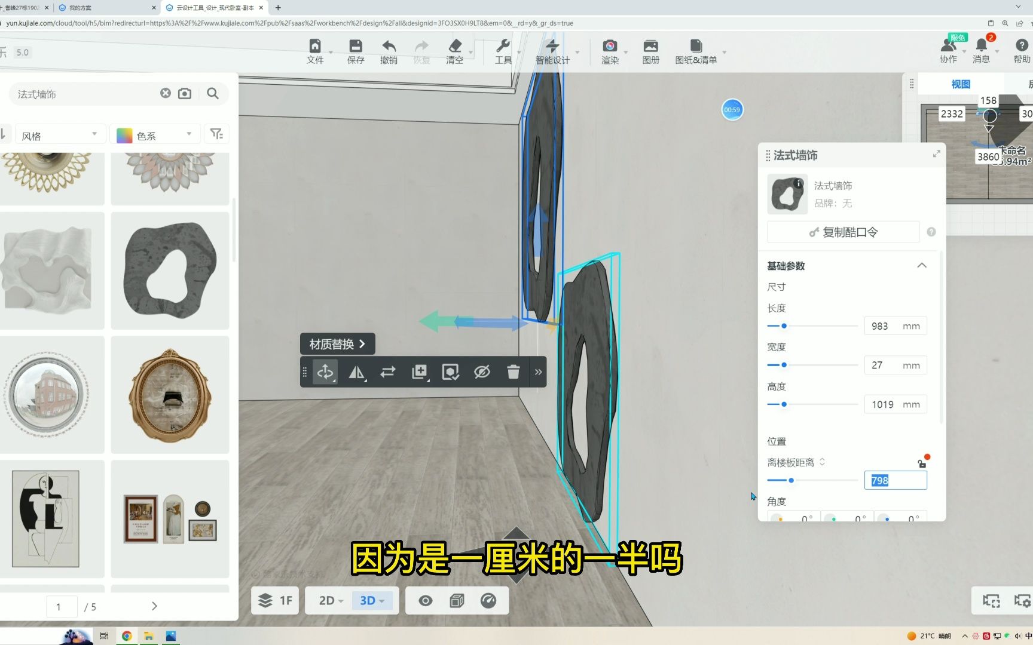The width and height of the screenshot is (1033, 645).
Task: Expand more tools with double chevron
Action: (538, 372)
